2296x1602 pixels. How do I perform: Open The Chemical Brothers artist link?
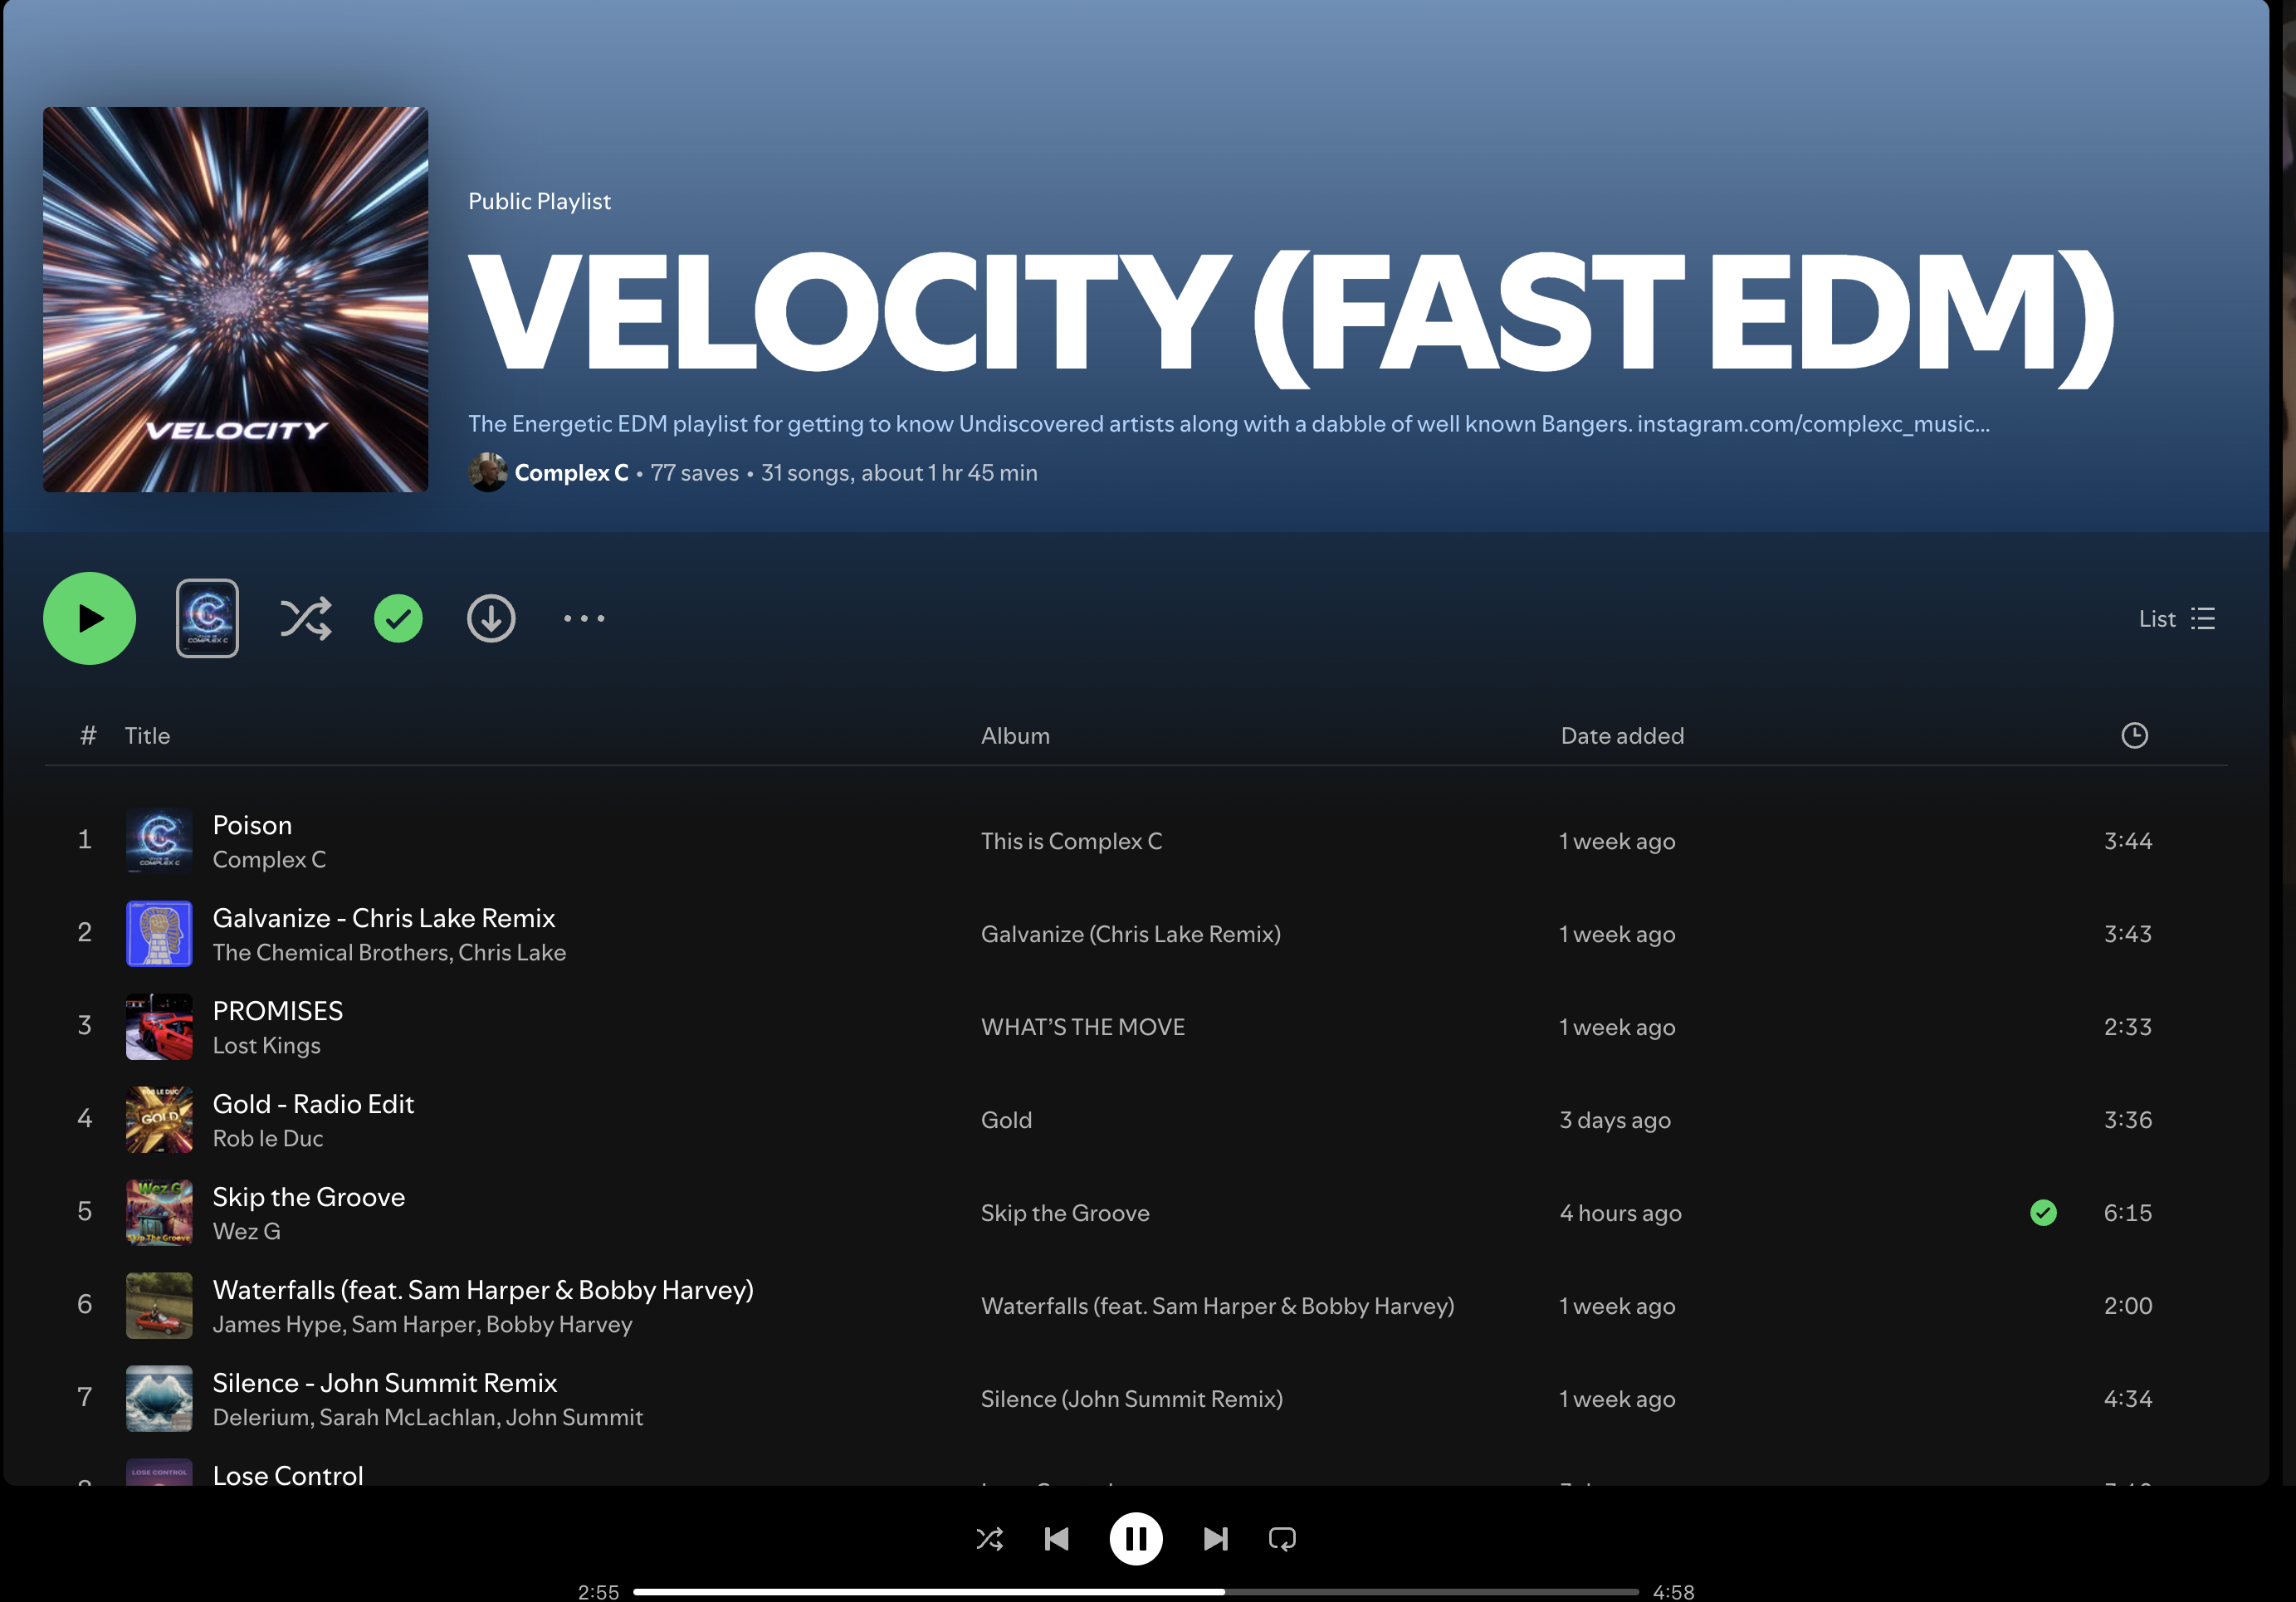pos(332,953)
